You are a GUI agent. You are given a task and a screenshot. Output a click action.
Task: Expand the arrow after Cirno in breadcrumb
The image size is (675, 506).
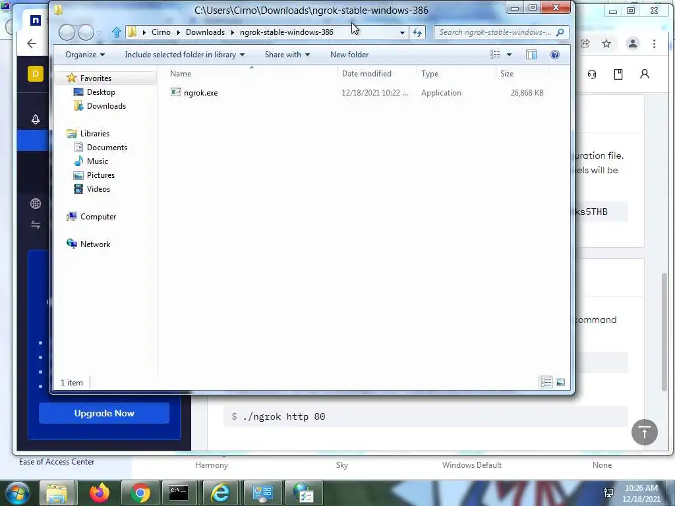click(x=178, y=32)
